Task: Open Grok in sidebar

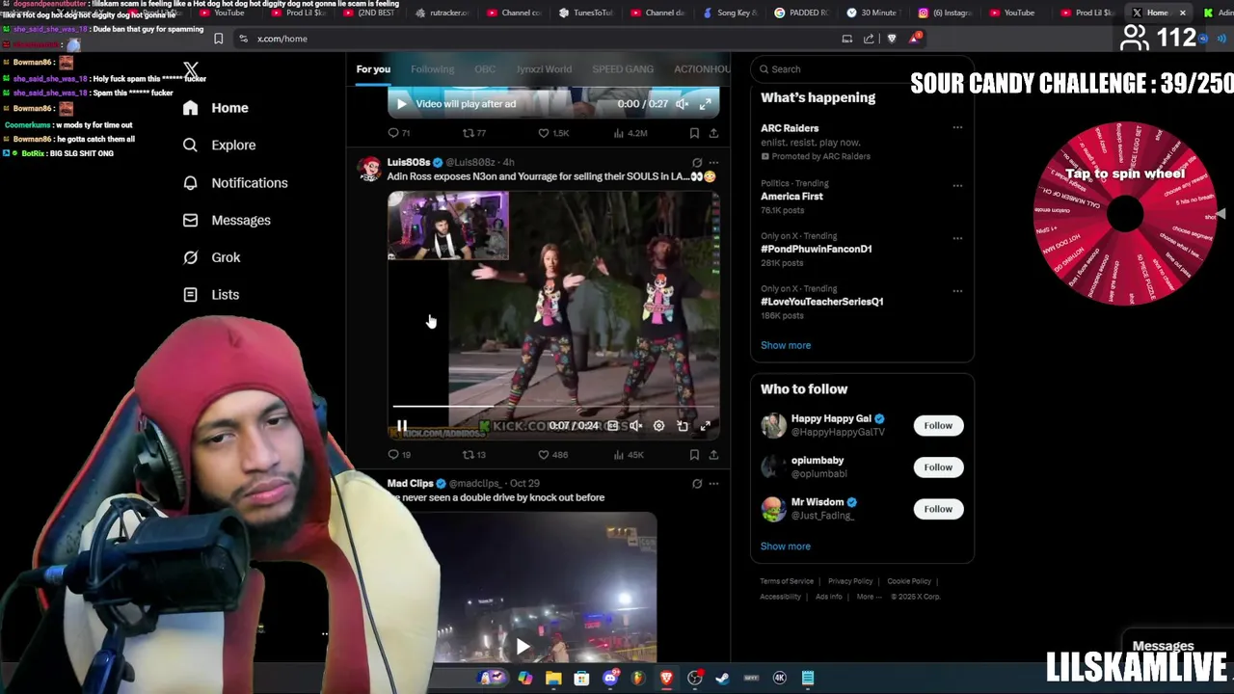Action: click(x=212, y=257)
